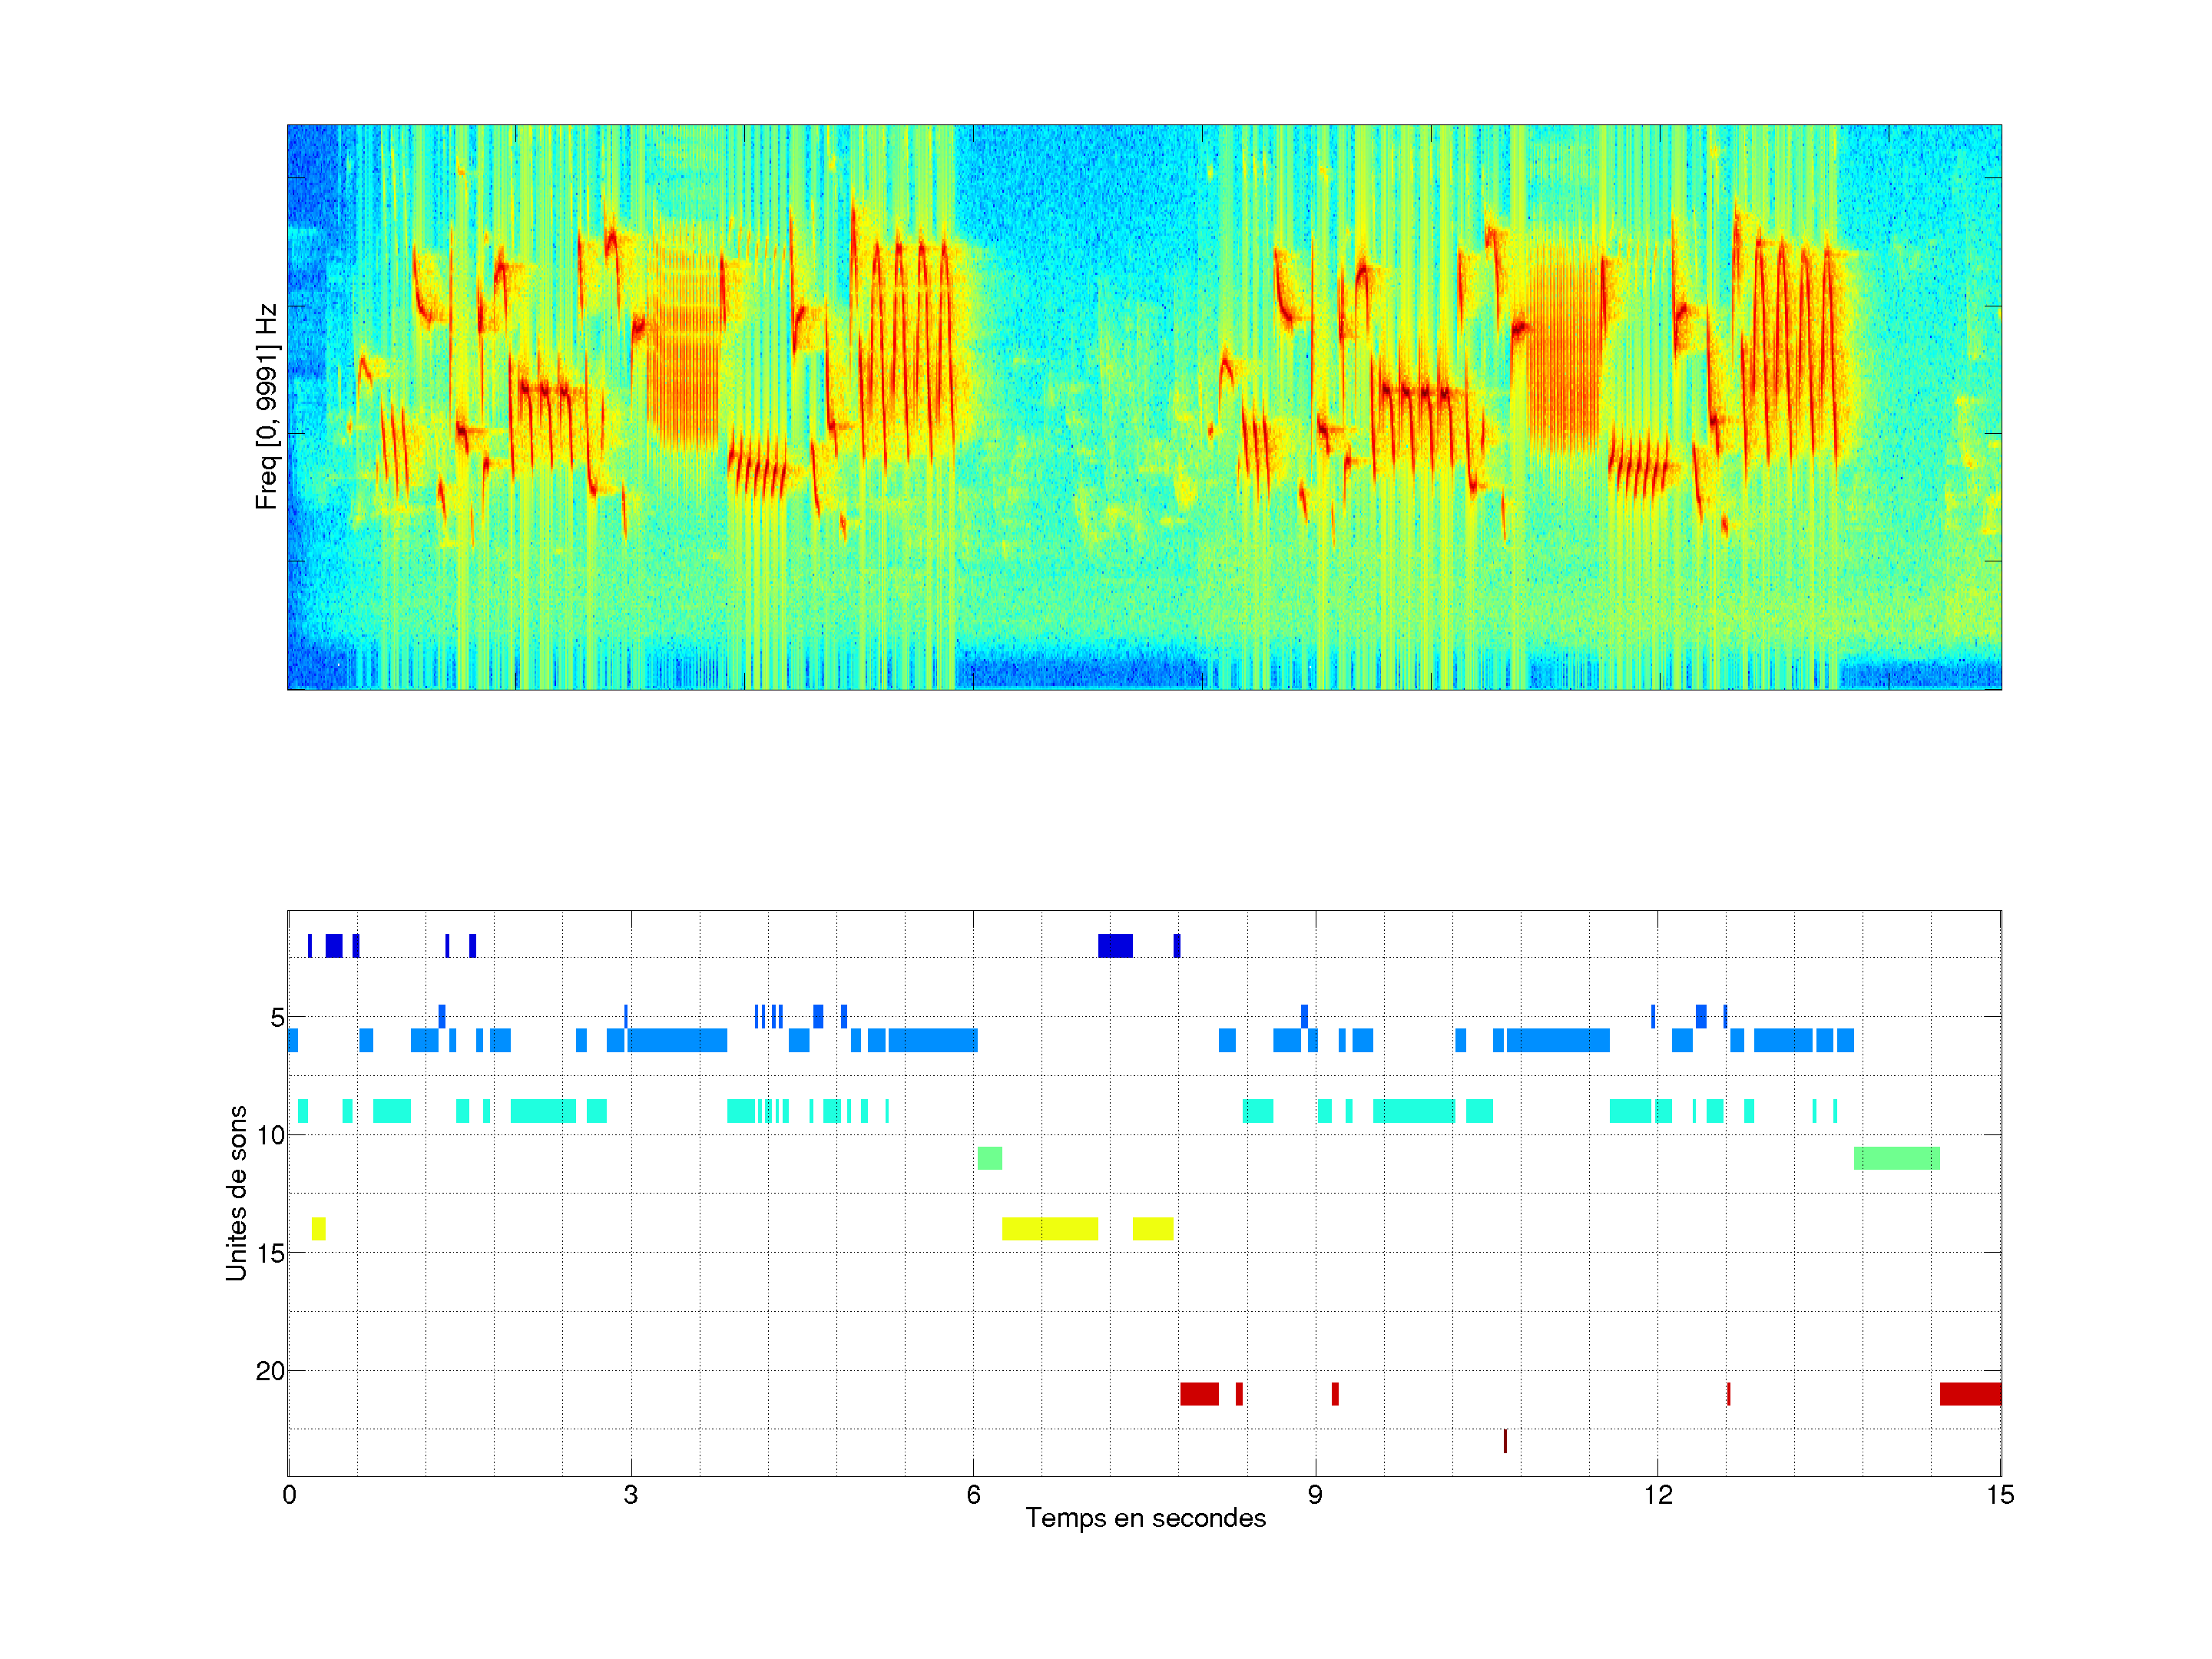Viewport: 2212px width, 1659px height.
Task: Select the short yellow bar near 7.5 seconds
Action: (1152, 1229)
